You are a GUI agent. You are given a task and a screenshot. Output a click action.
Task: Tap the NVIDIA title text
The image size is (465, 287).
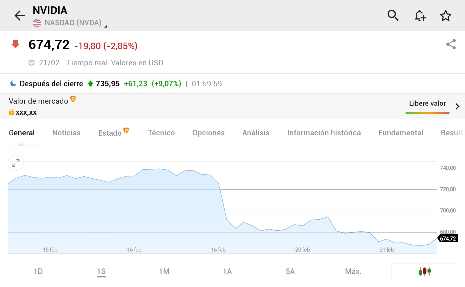point(50,10)
